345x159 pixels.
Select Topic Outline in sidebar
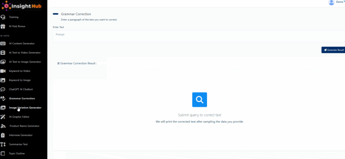(17, 154)
